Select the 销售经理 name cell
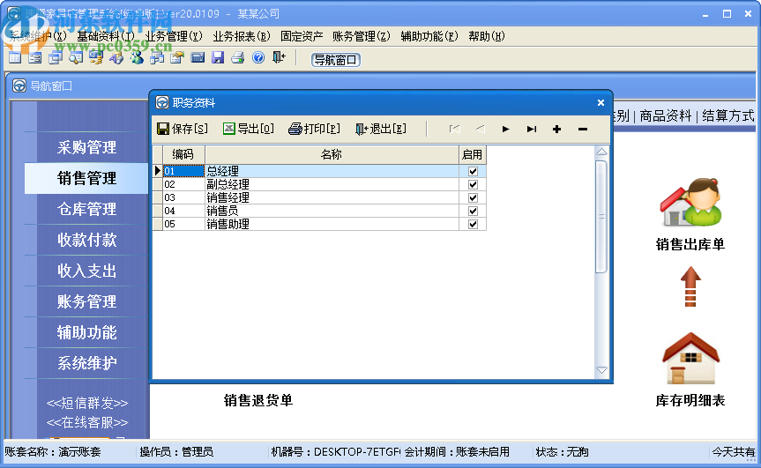 click(x=332, y=197)
